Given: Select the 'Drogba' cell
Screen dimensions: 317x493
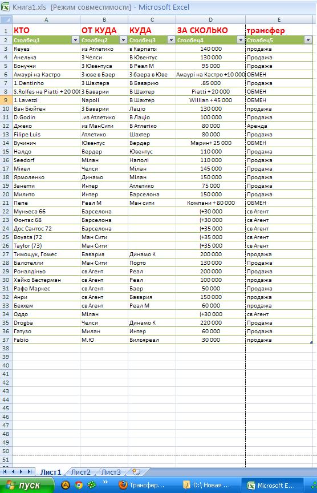Looking at the screenshot, I should [x=46, y=322].
